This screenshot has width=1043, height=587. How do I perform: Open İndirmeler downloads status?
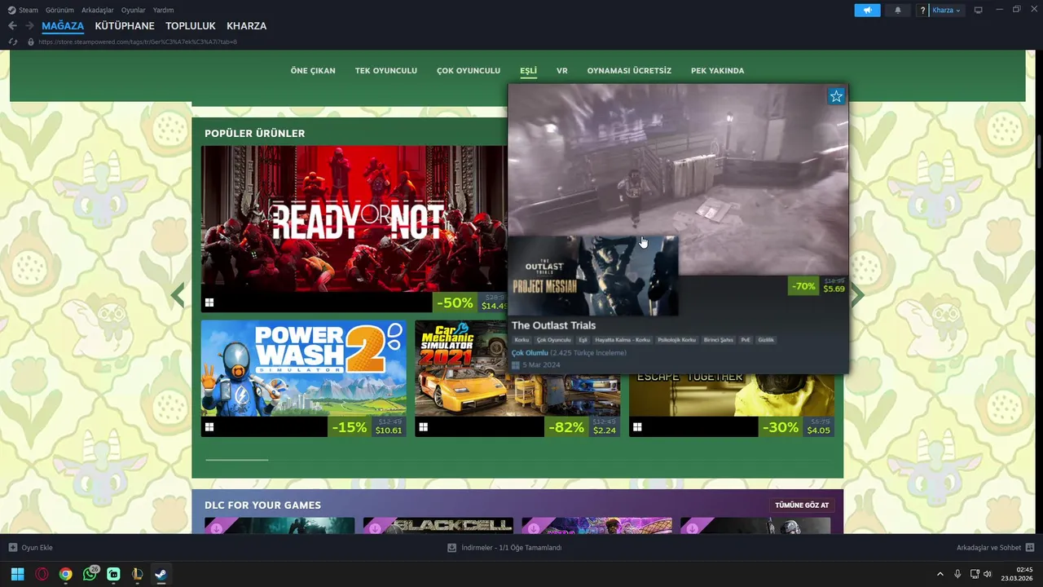(x=504, y=548)
